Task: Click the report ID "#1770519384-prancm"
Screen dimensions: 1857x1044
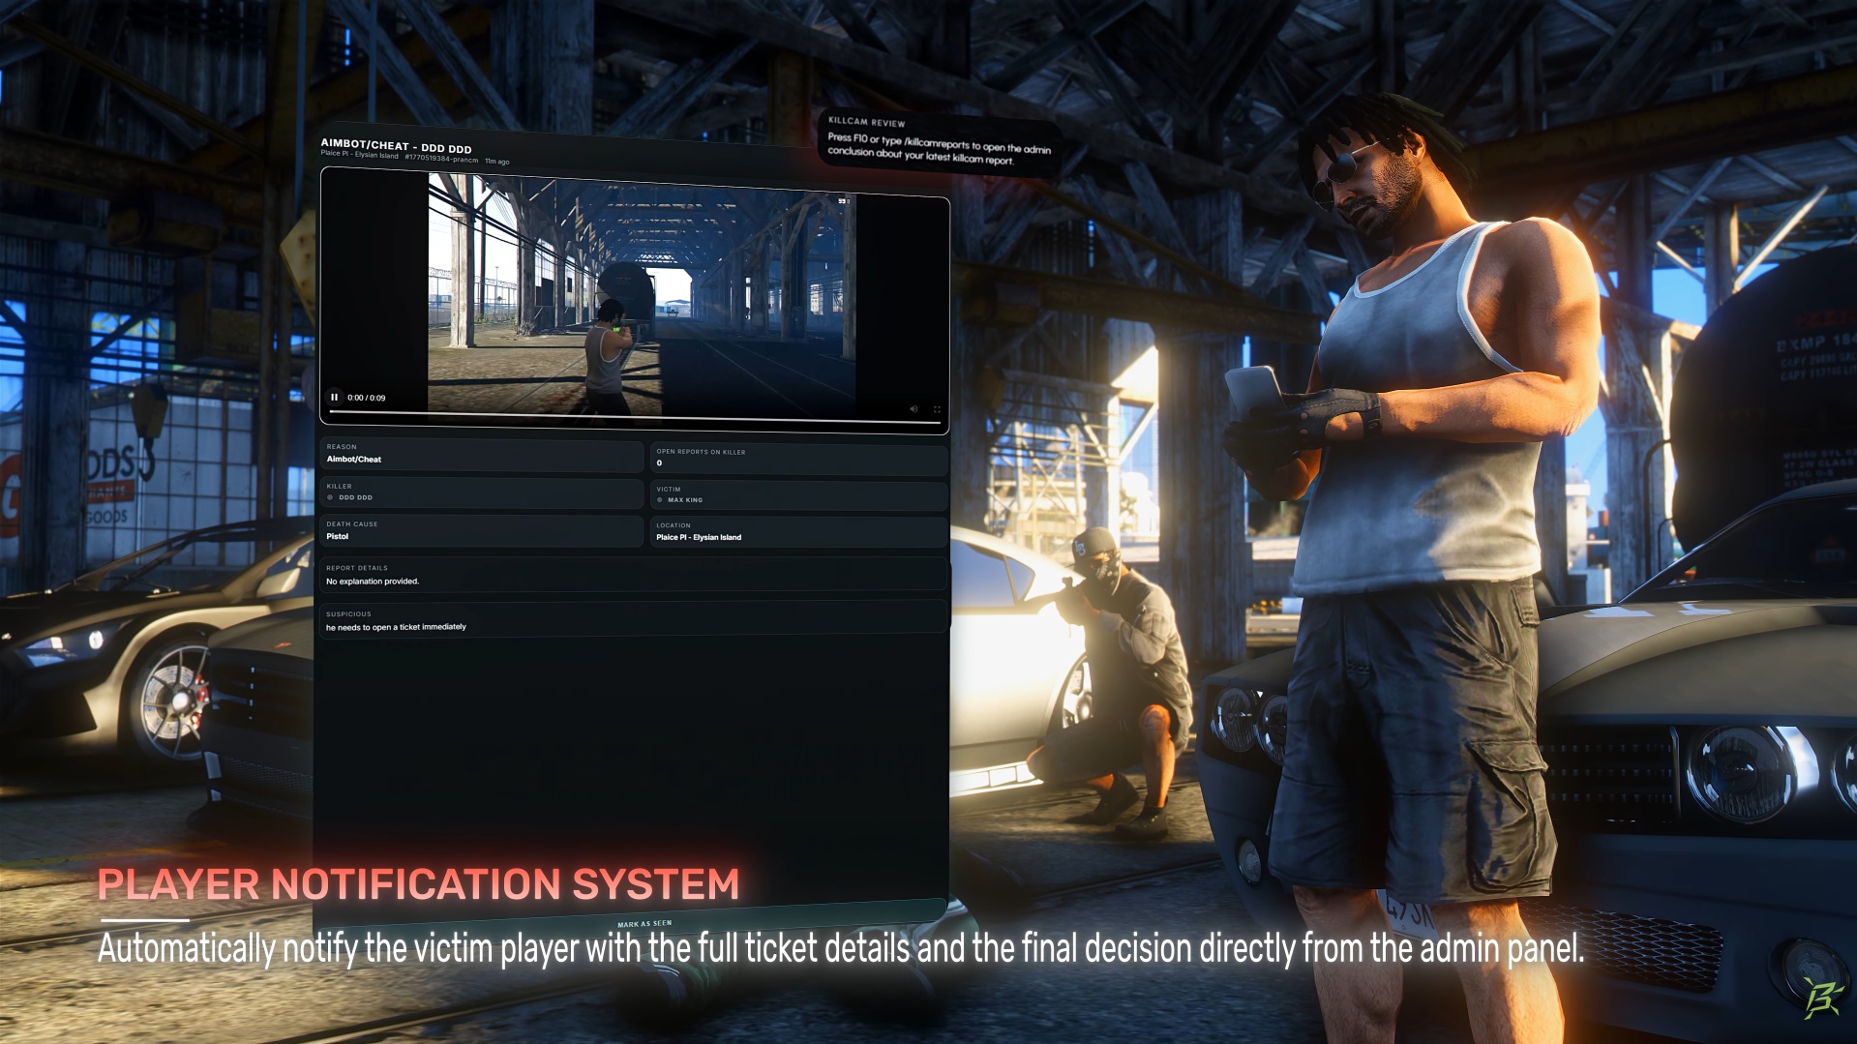Action: pos(441,159)
